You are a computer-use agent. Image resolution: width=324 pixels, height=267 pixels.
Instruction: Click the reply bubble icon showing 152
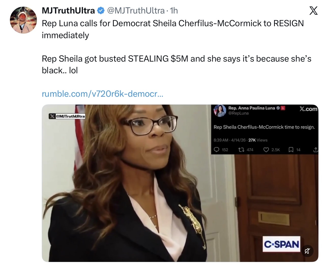pos(217,150)
